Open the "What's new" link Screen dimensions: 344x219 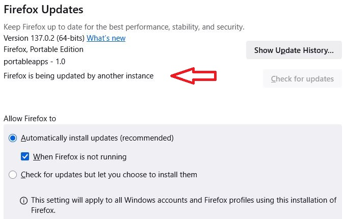pos(106,38)
